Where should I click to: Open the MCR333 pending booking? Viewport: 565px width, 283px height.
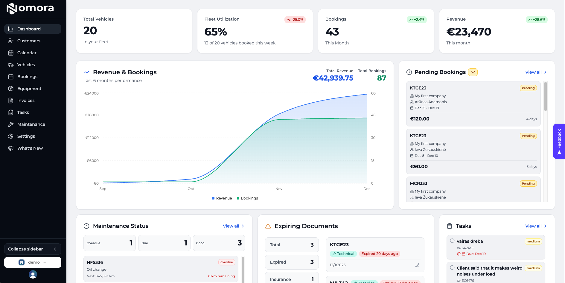473,189
